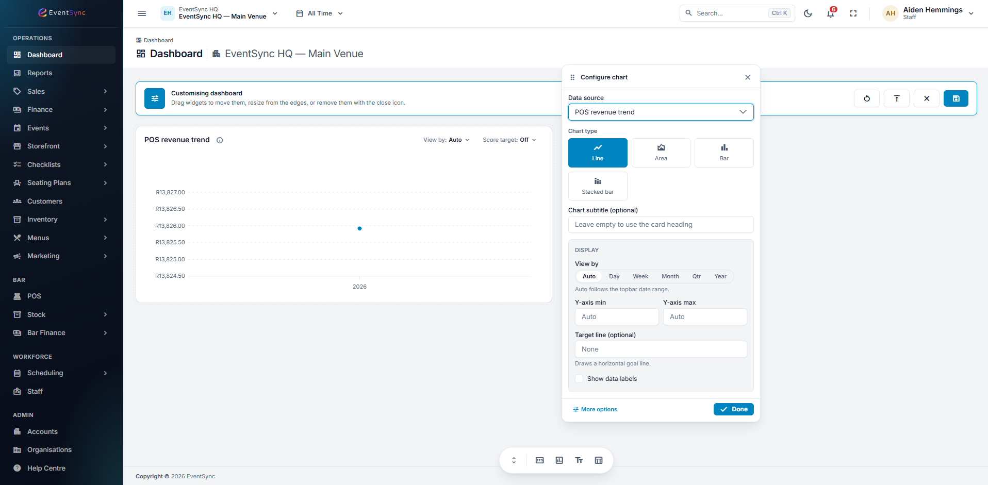Set View by to Year
Screen dimensions: 988x485
720,276
